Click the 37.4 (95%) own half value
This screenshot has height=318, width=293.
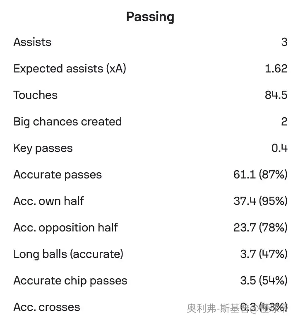click(x=261, y=201)
